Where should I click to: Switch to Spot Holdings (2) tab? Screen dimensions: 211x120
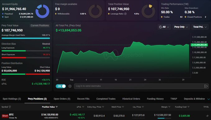pos(12,99)
